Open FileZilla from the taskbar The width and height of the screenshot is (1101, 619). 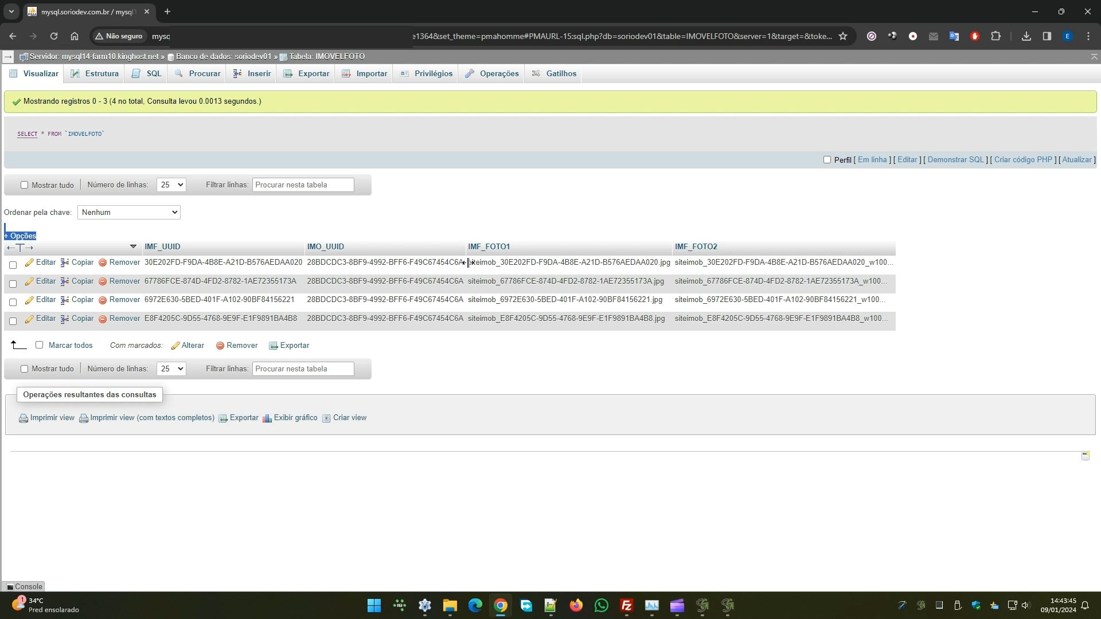626,605
